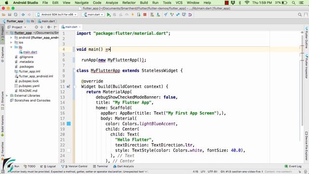
Task: Open the AVD manager icon in toolbar
Action: tap(152, 14)
